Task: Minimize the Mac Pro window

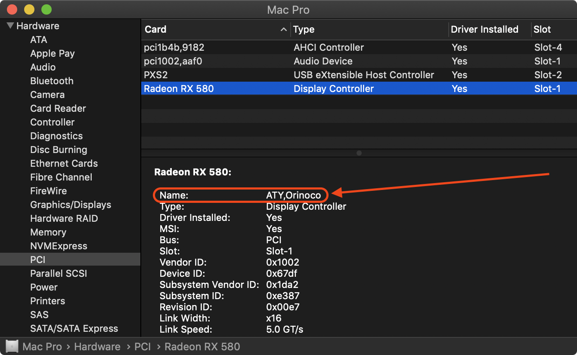Action: (x=29, y=9)
